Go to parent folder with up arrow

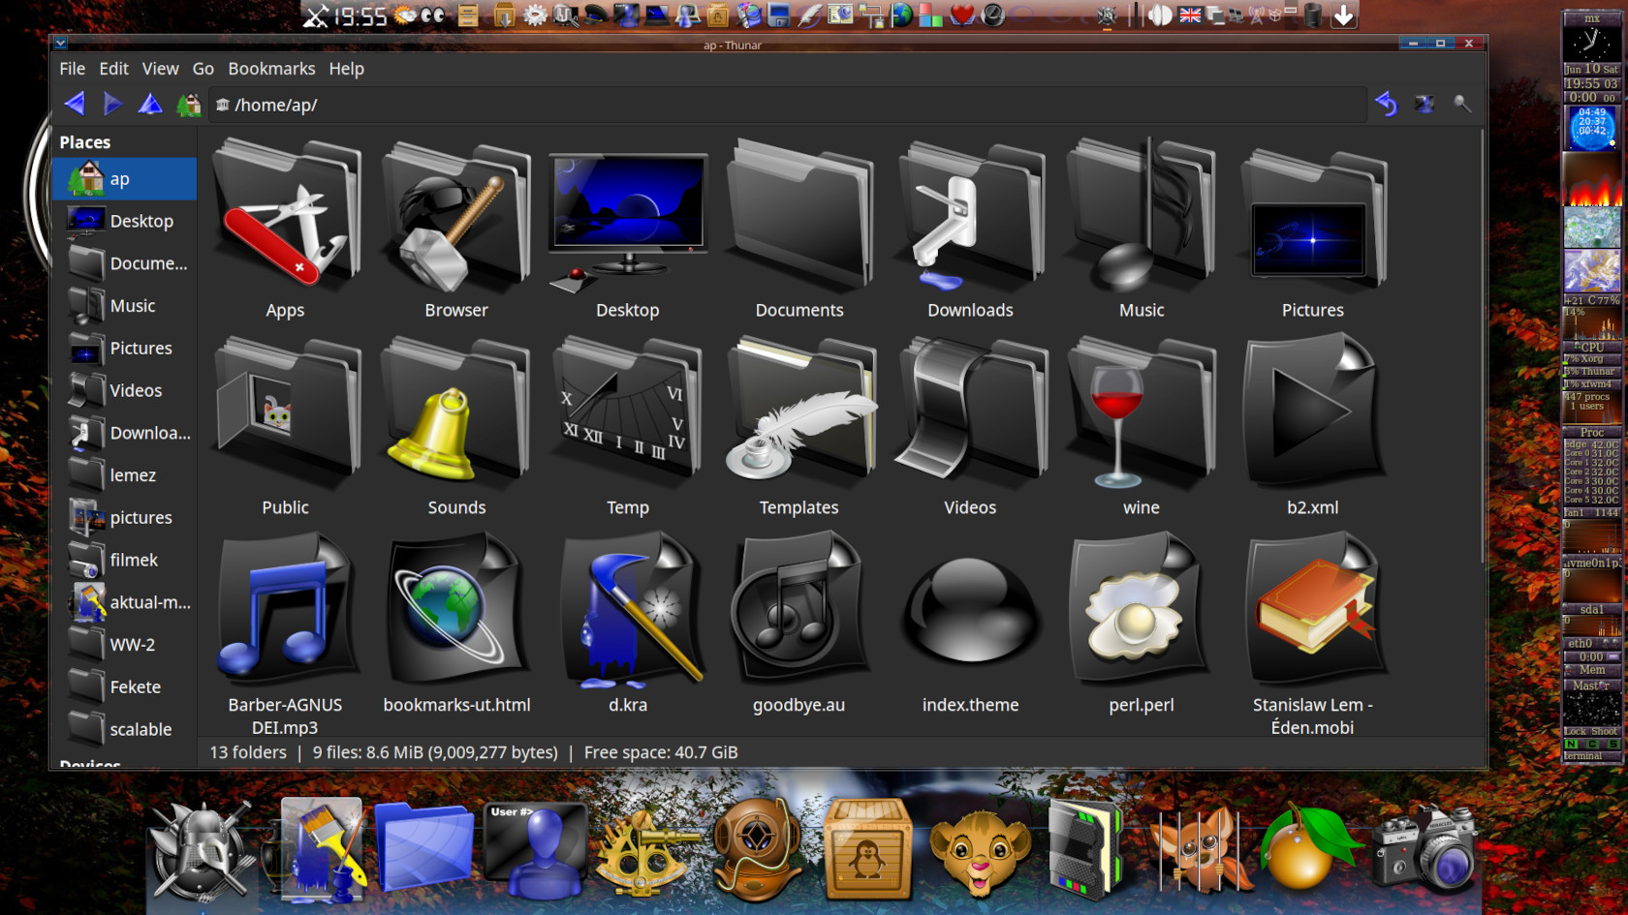point(150,104)
